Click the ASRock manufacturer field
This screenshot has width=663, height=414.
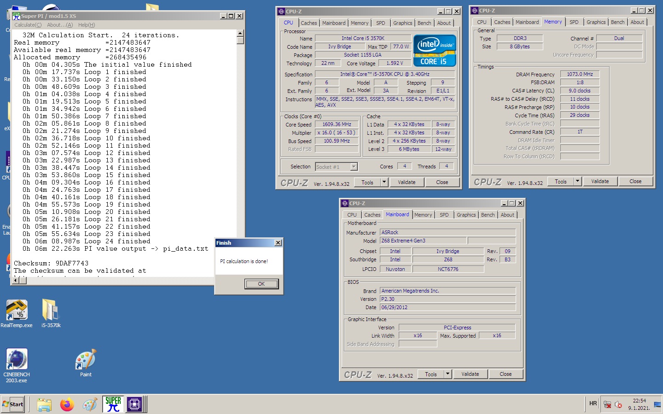click(448, 232)
